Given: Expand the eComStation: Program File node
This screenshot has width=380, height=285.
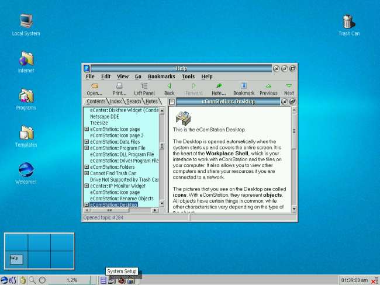Looking at the screenshot, I should coord(87,148).
